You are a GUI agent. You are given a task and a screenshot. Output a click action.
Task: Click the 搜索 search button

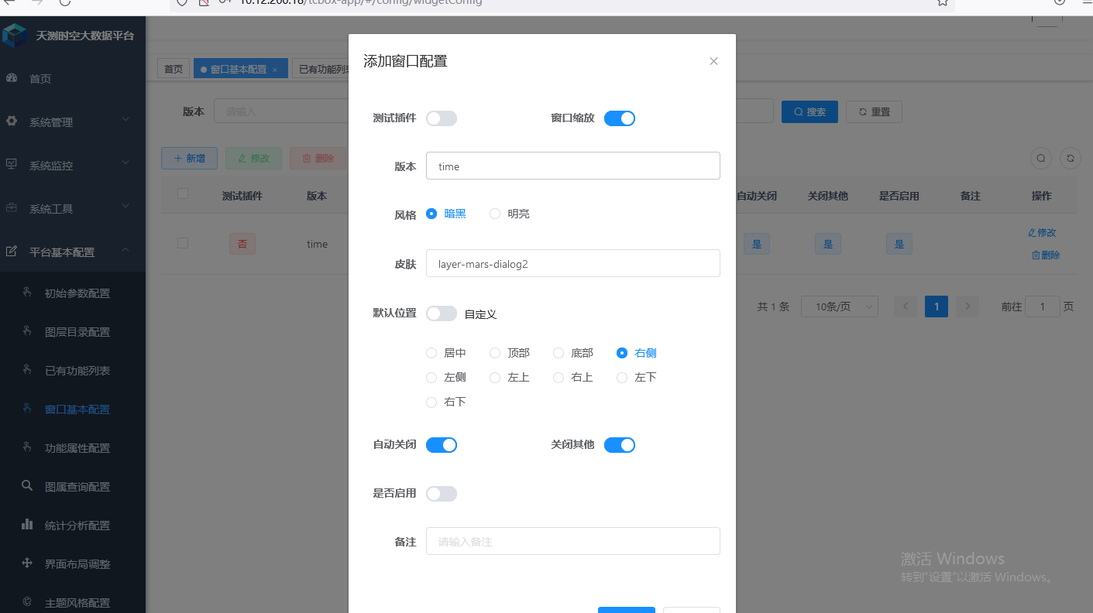click(809, 111)
